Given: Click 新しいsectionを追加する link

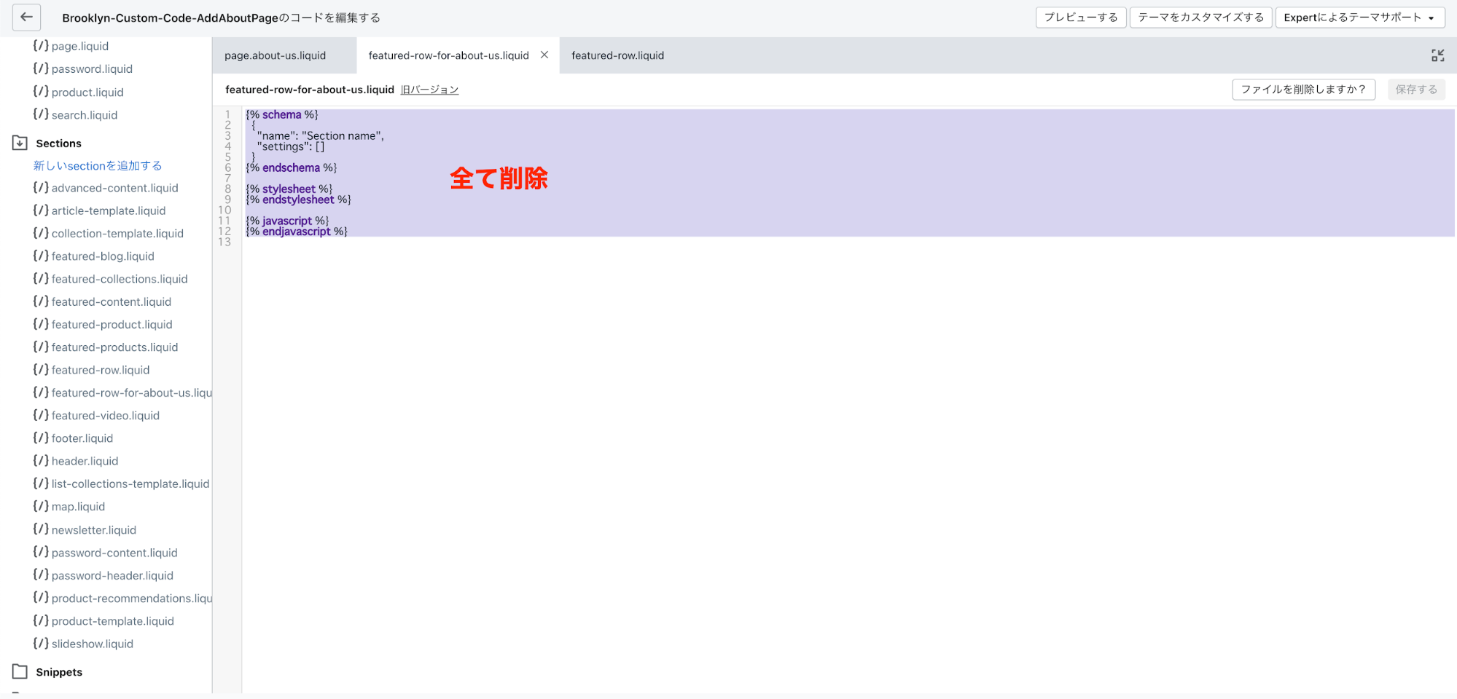Looking at the screenshot, I should pyautogui.click(x=98, y=166).
